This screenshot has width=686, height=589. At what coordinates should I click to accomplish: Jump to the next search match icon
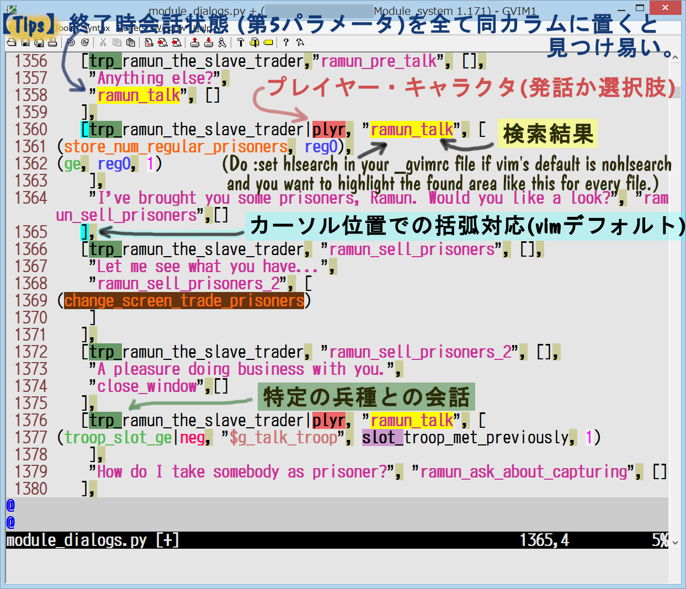(x=163, y=43)
